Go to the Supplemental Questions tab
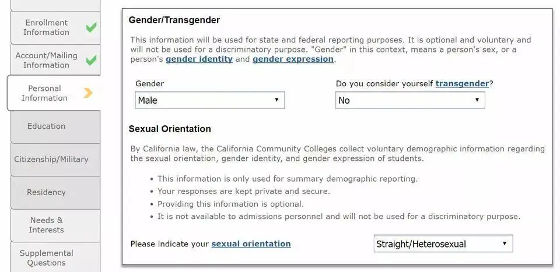 tap(46, 257)
